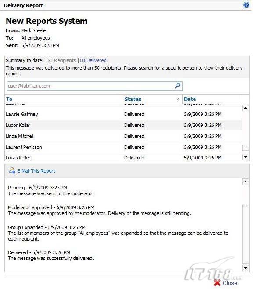253x289 pixels.
Task: Filter by 81 Delivered link
Action: point(93,60)
